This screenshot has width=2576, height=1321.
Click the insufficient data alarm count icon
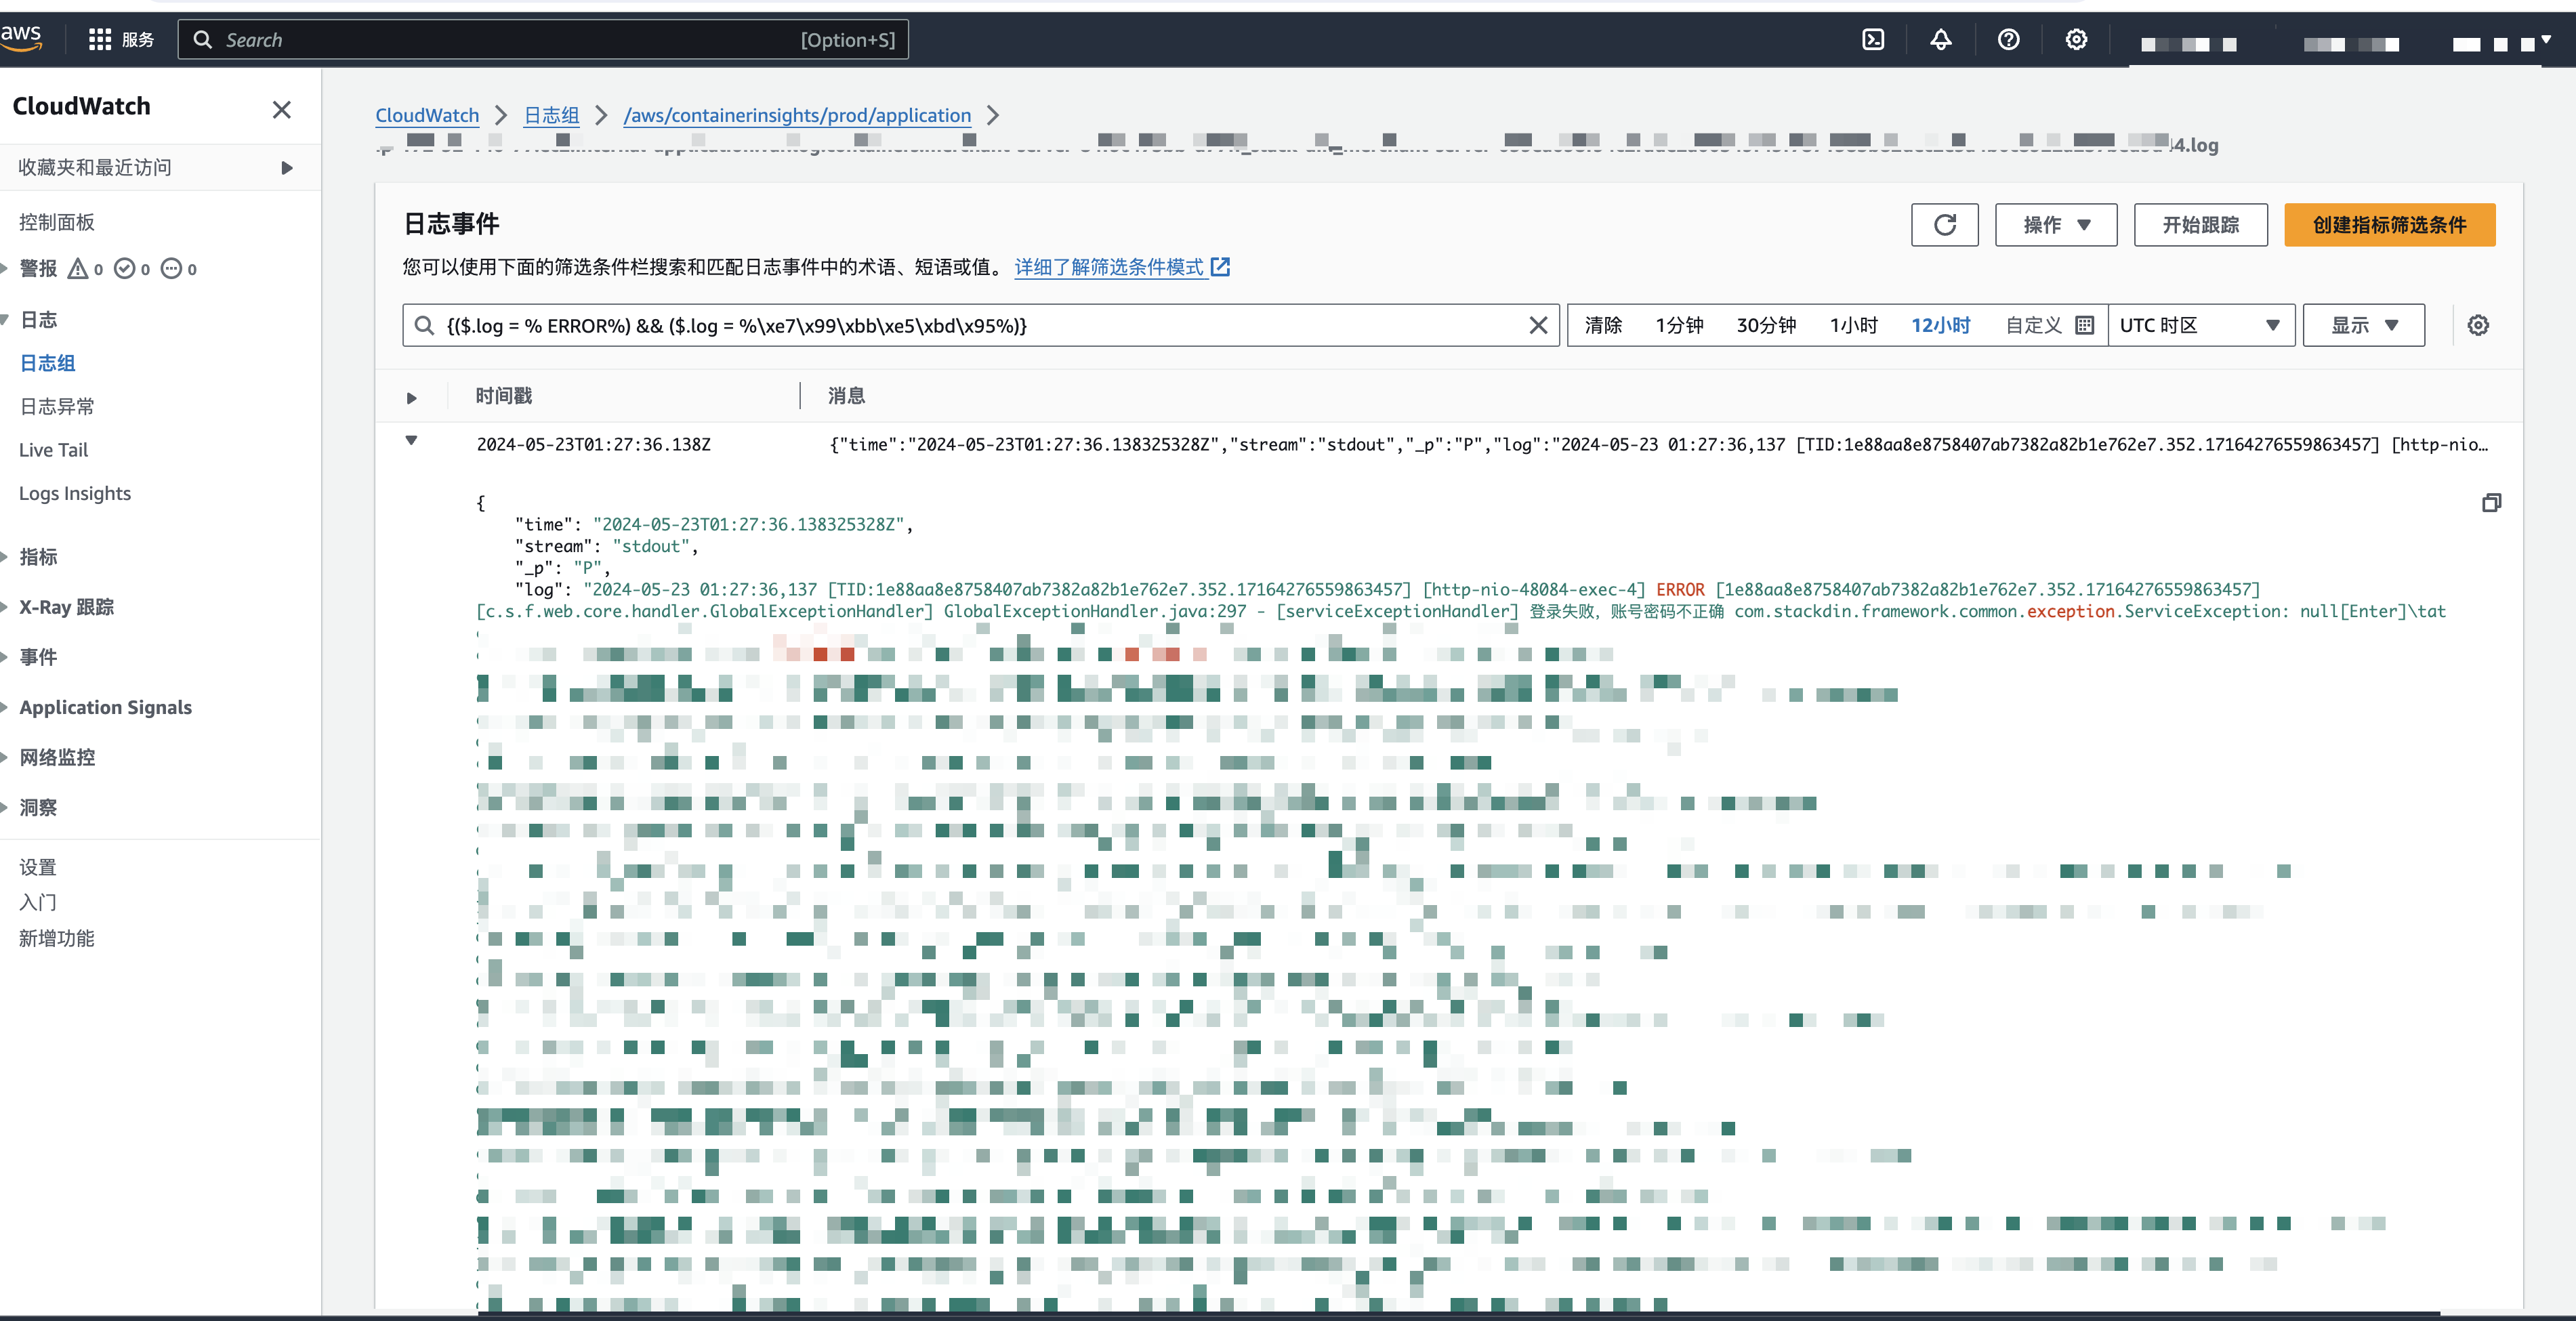pos(171,268)
